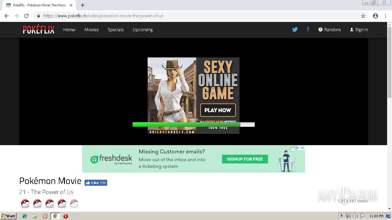Image resolution: width=392 pixels, height=220 pixels.
Task: Show hidden system tray icons
Action: pos(341,216)
